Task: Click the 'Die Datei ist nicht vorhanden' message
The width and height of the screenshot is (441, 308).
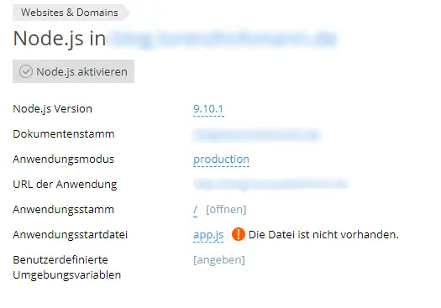Action: point(323,234)
